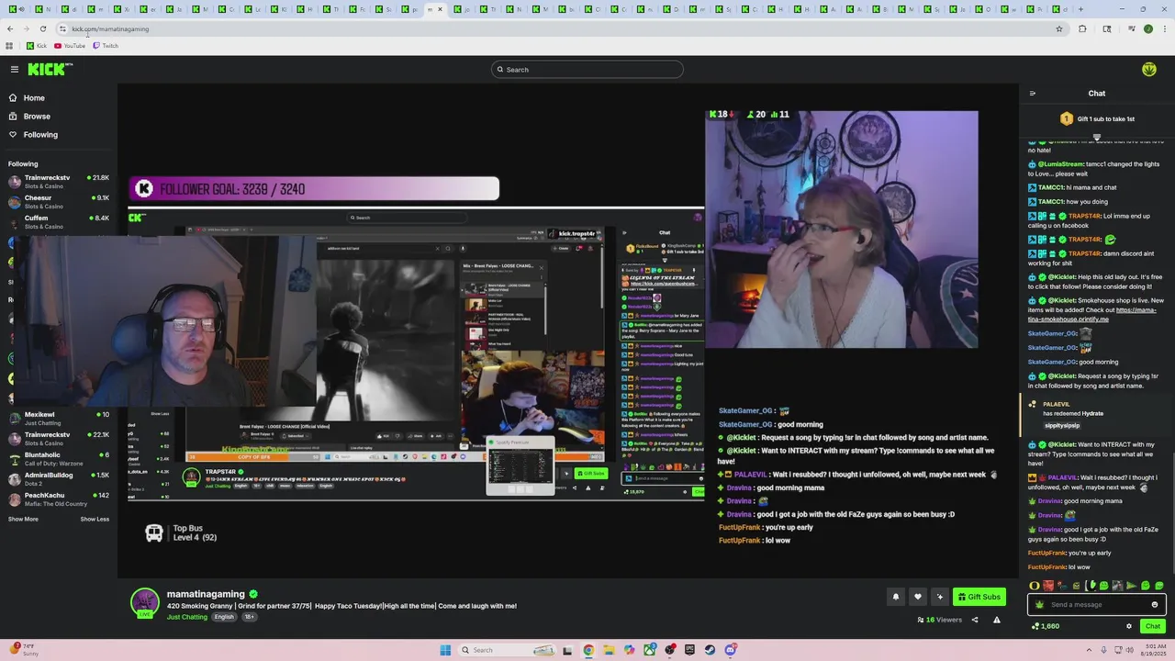
Task: Click the Gift 1 sub to take 1st banner
Action: 1097,118
